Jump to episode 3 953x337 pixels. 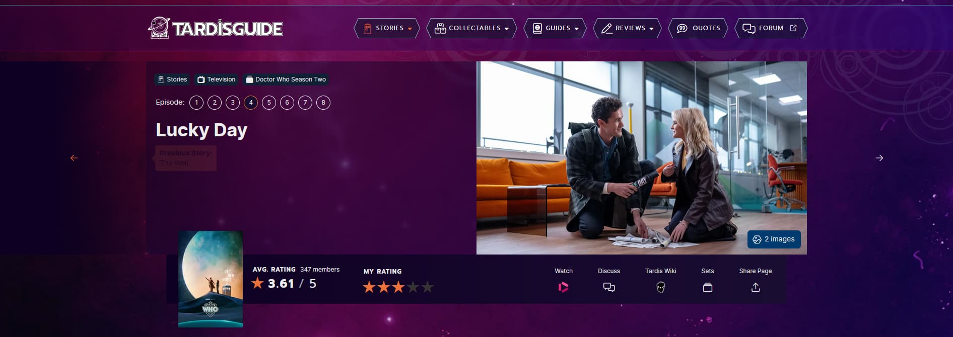click(233, 103)
